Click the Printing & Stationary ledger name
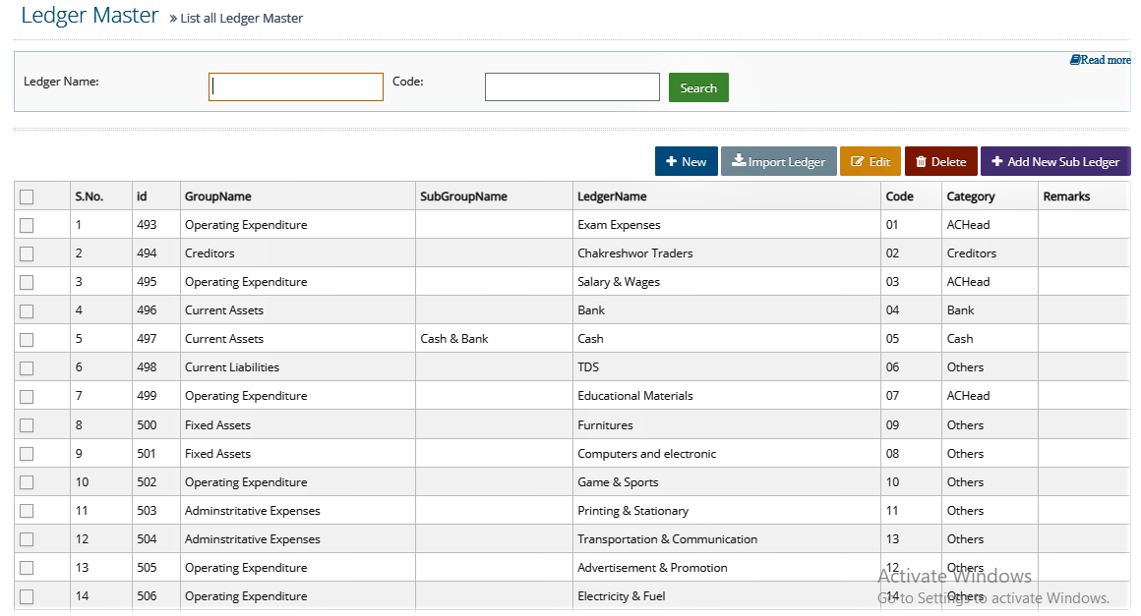 pos(633,510)
